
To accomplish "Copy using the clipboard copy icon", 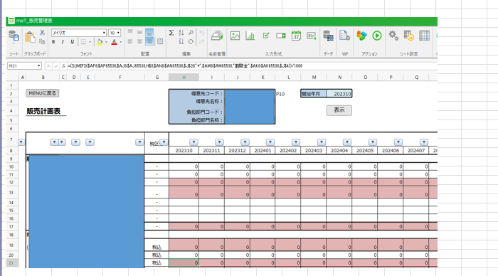I will pos(42,41).
